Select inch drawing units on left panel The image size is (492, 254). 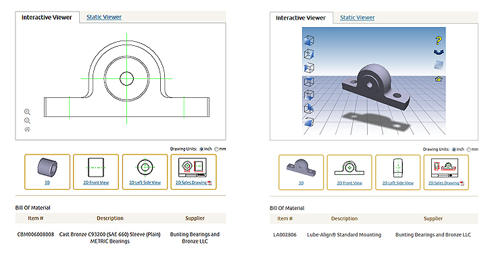point(201,149)
